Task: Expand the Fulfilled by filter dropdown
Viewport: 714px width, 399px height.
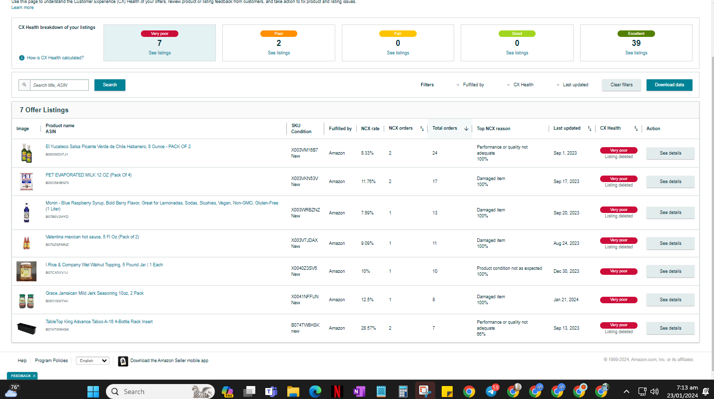Action: pyautogui.click(x=470, y=85)
